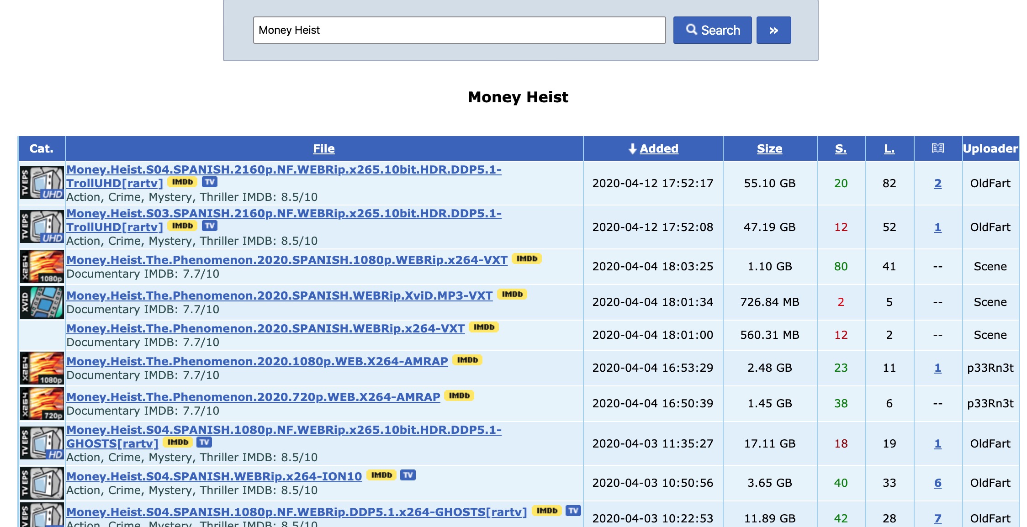Image resolution: width=1027 pixels, height=527 pixels.
Task: Sort the table by File column
Action: 323,148
